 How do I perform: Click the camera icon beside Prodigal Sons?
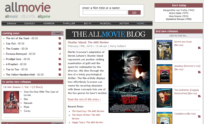click(60, 59)
